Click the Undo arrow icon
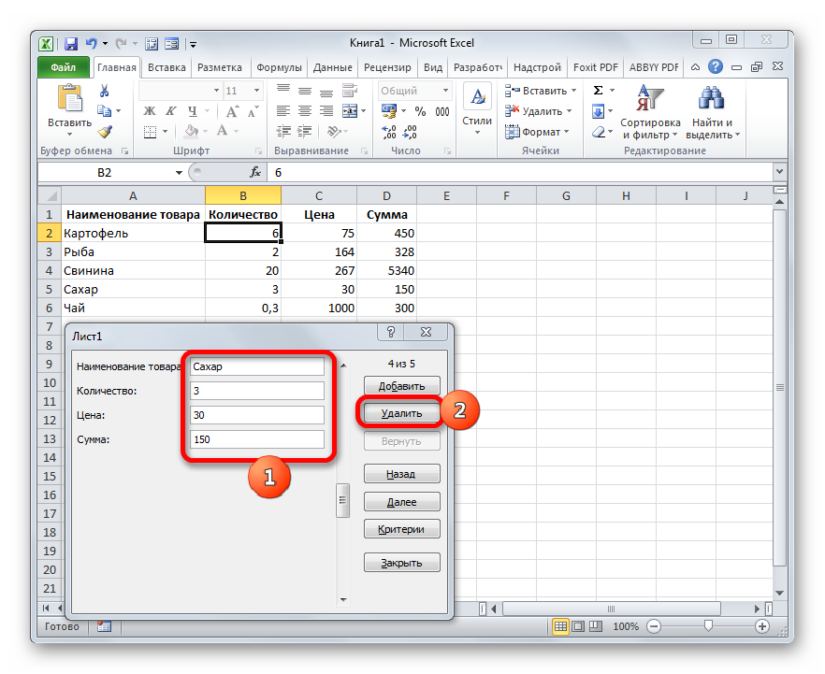The height and width of the screenshot is (674, 825). (x=92, y=43)
